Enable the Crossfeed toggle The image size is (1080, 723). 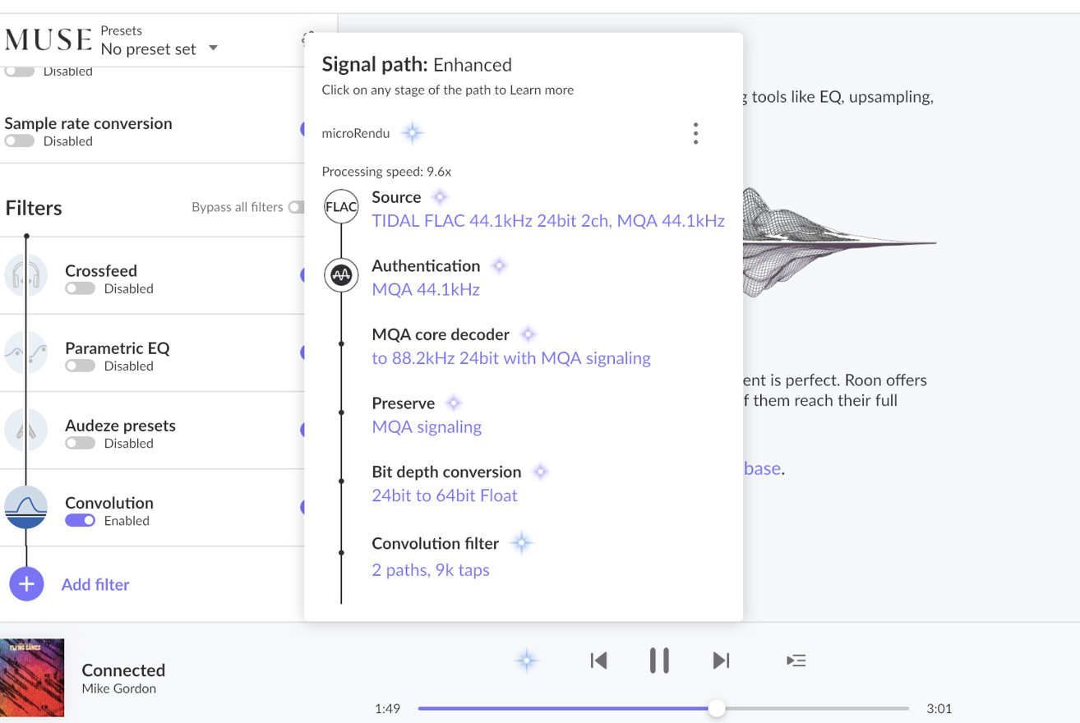coord(80,289)
